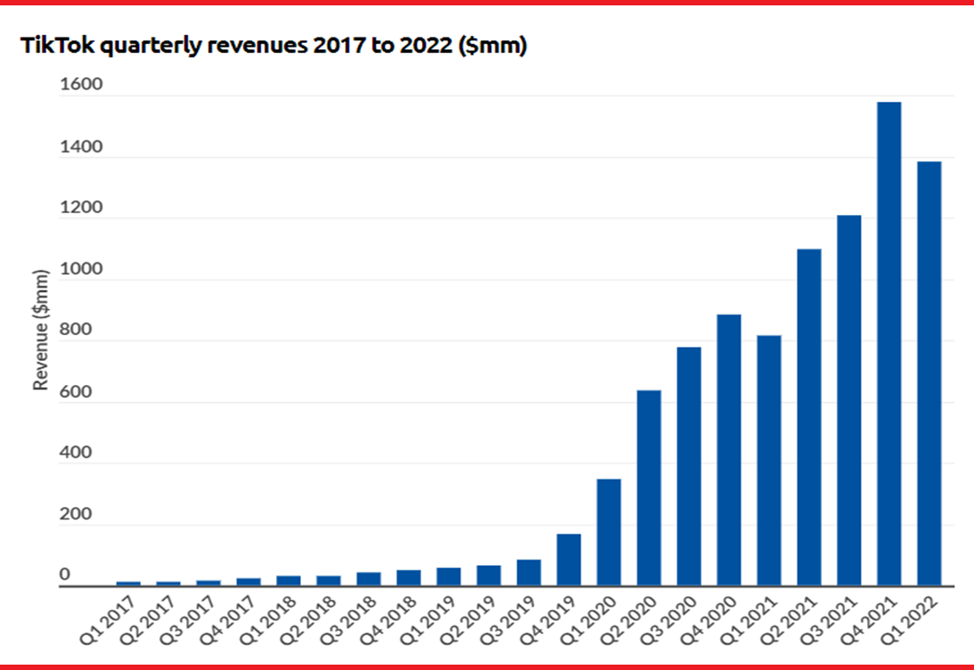This screenshot has height=670, width=974.
Task: Click the 800 y-axis tick label
Action: 76,329
